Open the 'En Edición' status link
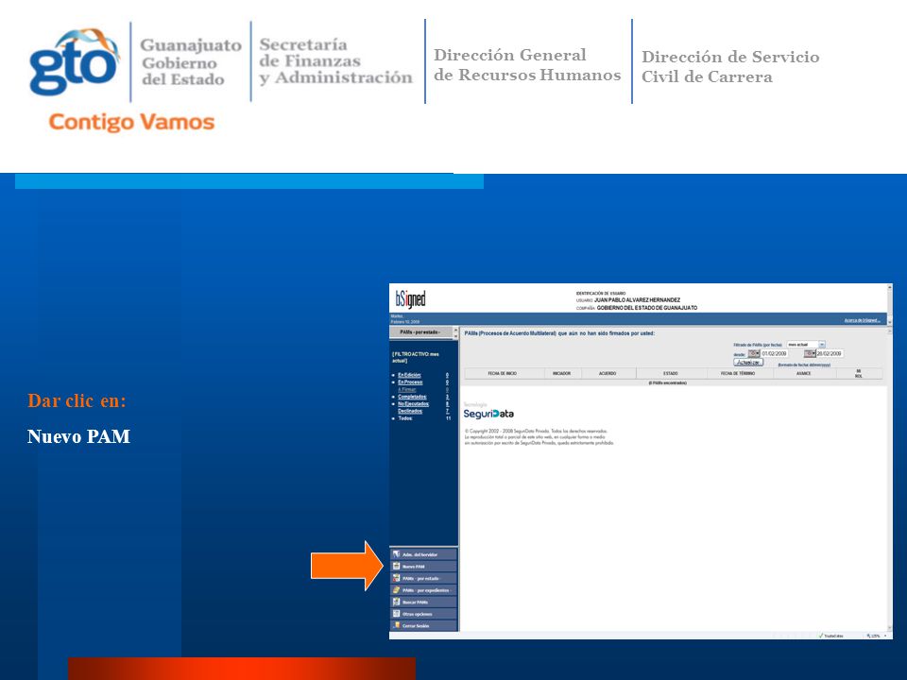 [409, 375]
